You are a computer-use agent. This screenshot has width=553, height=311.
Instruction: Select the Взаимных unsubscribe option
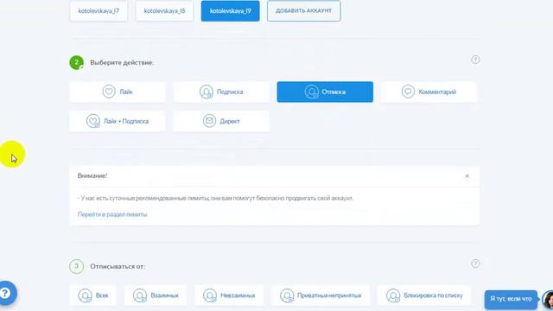(x=156, y=295)
